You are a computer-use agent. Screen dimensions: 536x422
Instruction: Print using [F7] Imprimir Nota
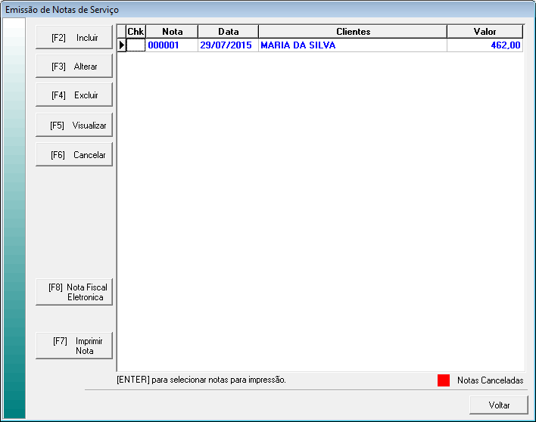74,346
